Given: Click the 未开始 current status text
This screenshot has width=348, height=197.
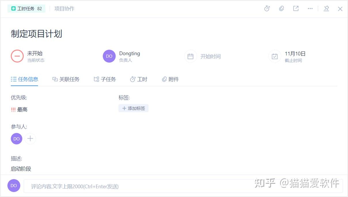Looking at the screenshot, I should pos(35,53).
